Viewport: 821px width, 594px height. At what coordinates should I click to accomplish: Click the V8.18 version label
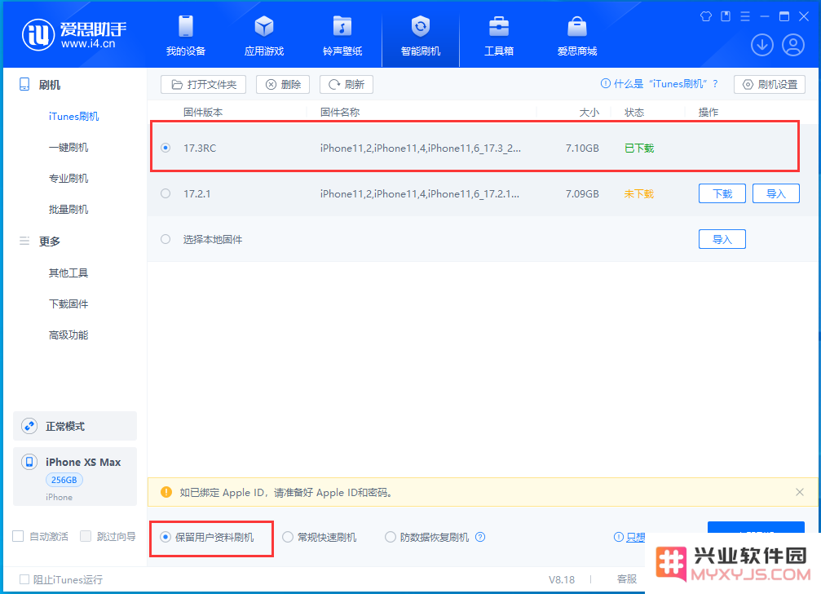562,579
